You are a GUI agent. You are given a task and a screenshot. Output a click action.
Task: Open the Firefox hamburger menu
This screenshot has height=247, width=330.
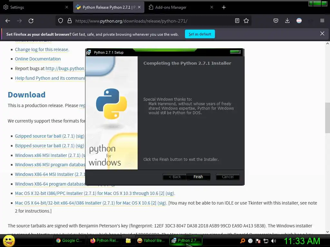pyautogui.click(x=322, y=21)
